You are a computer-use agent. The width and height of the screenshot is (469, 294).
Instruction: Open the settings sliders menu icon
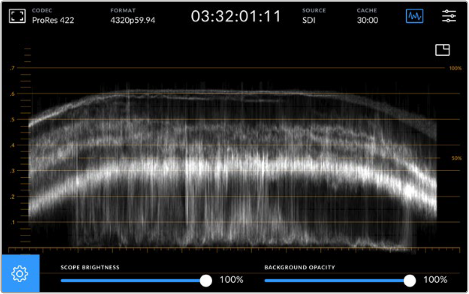tap(449, 16)
